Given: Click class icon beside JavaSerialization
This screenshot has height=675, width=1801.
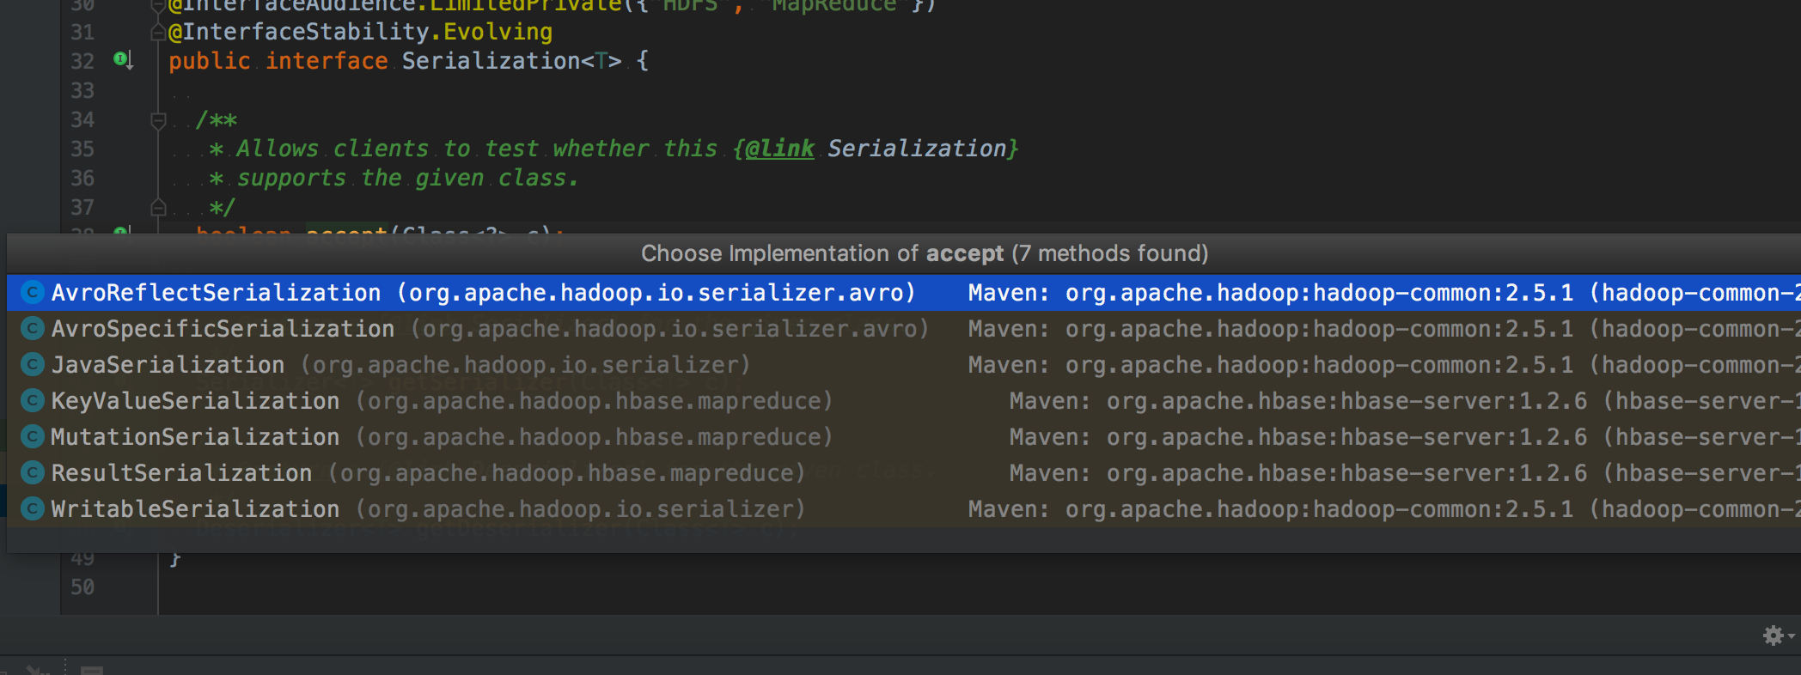Looking at the screenshot, I should pyautogui.click(x=33, y=365).
